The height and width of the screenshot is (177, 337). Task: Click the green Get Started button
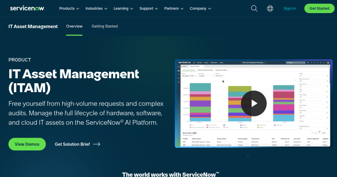pos(319,8)
